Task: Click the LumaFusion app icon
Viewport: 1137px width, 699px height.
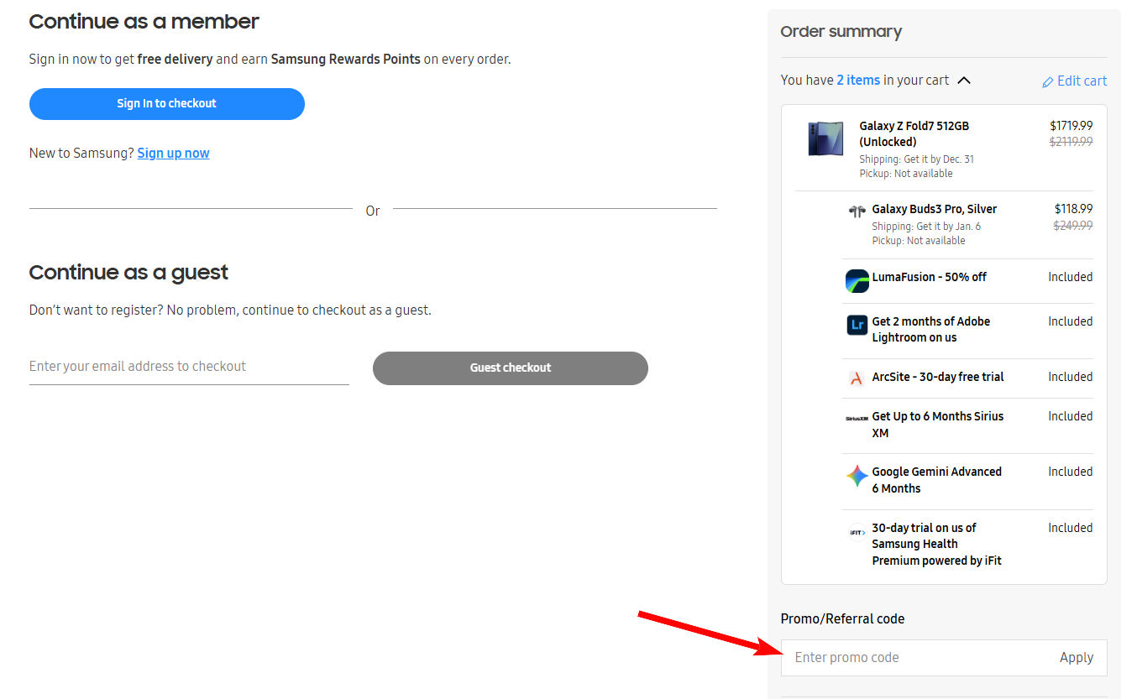Action: [x=857, y=281]
